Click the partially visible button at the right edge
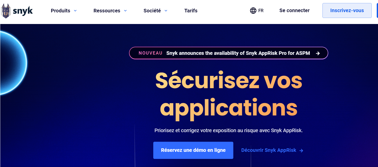Image resolution: width=378 pixels, height=167 pixels. pyautogui.click(x=377, y=10)
